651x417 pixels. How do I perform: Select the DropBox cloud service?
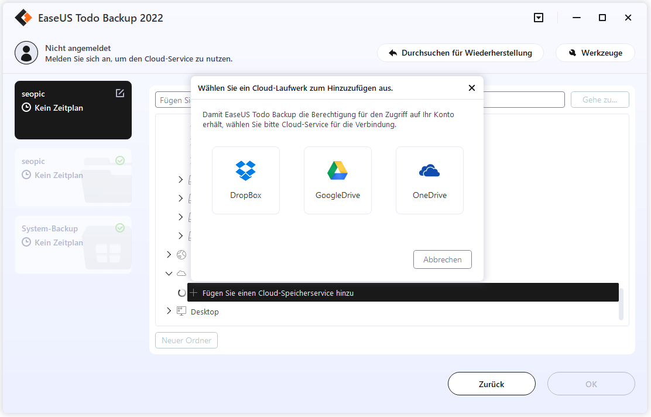[x=246, y=180]
